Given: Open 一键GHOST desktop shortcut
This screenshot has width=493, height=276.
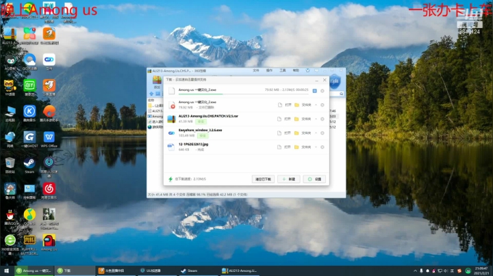Looking at the screenshot, I should click(29, 139).
